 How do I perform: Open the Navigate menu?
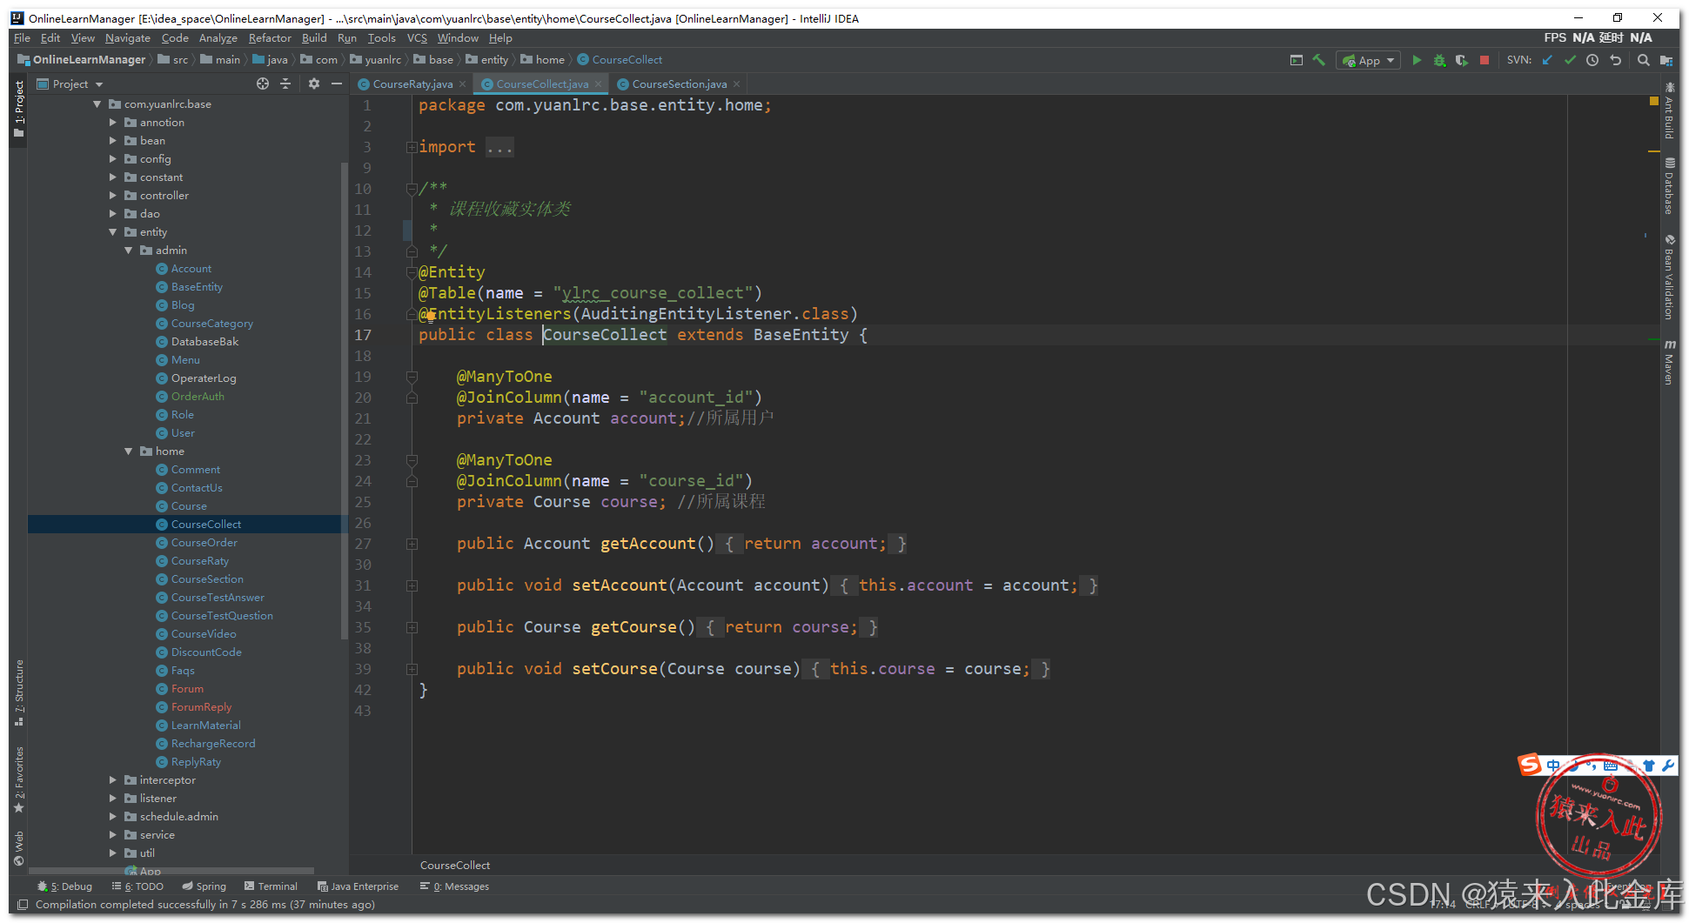coord(128,38)
